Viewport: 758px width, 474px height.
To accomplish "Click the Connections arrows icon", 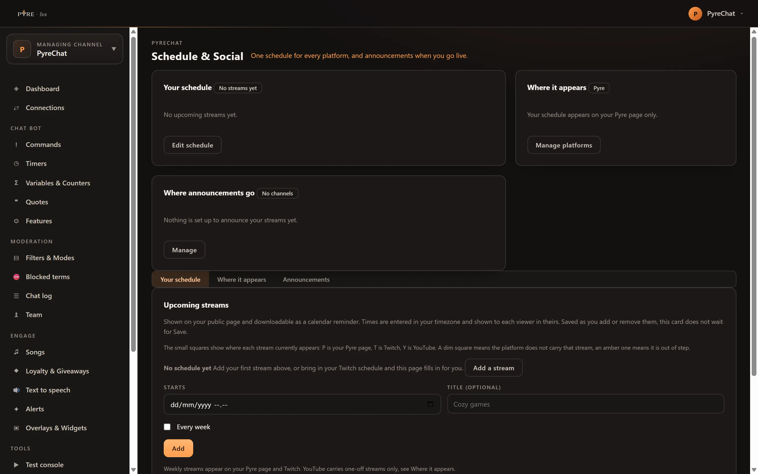I will [x=16, y=108].
